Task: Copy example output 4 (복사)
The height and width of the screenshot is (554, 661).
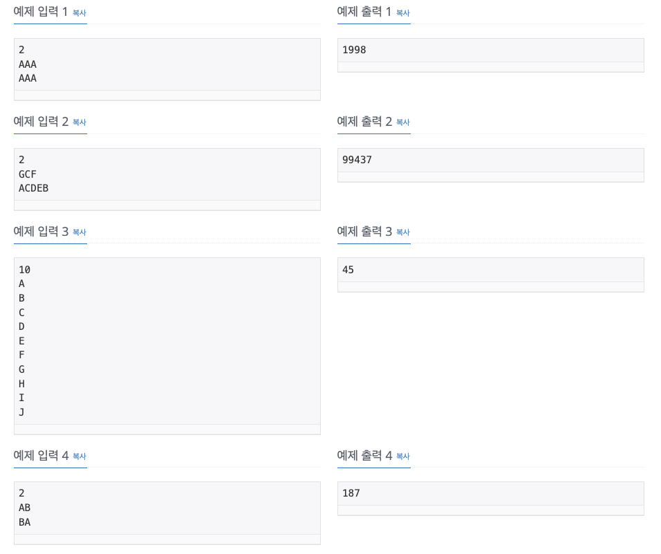Action: 403,456
